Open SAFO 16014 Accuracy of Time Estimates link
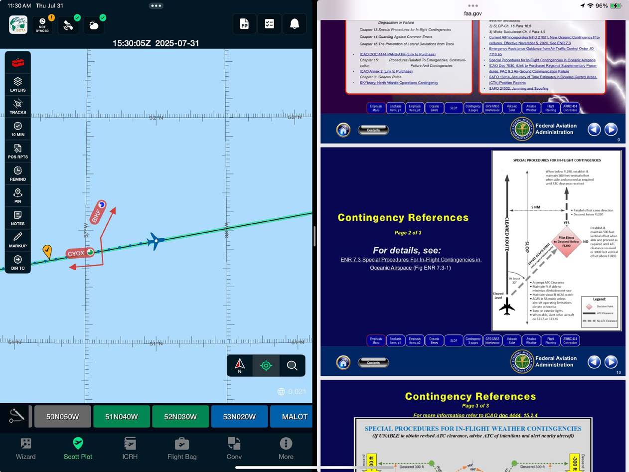The height and width of the screenshot is (472, 629). coord(543,80)
